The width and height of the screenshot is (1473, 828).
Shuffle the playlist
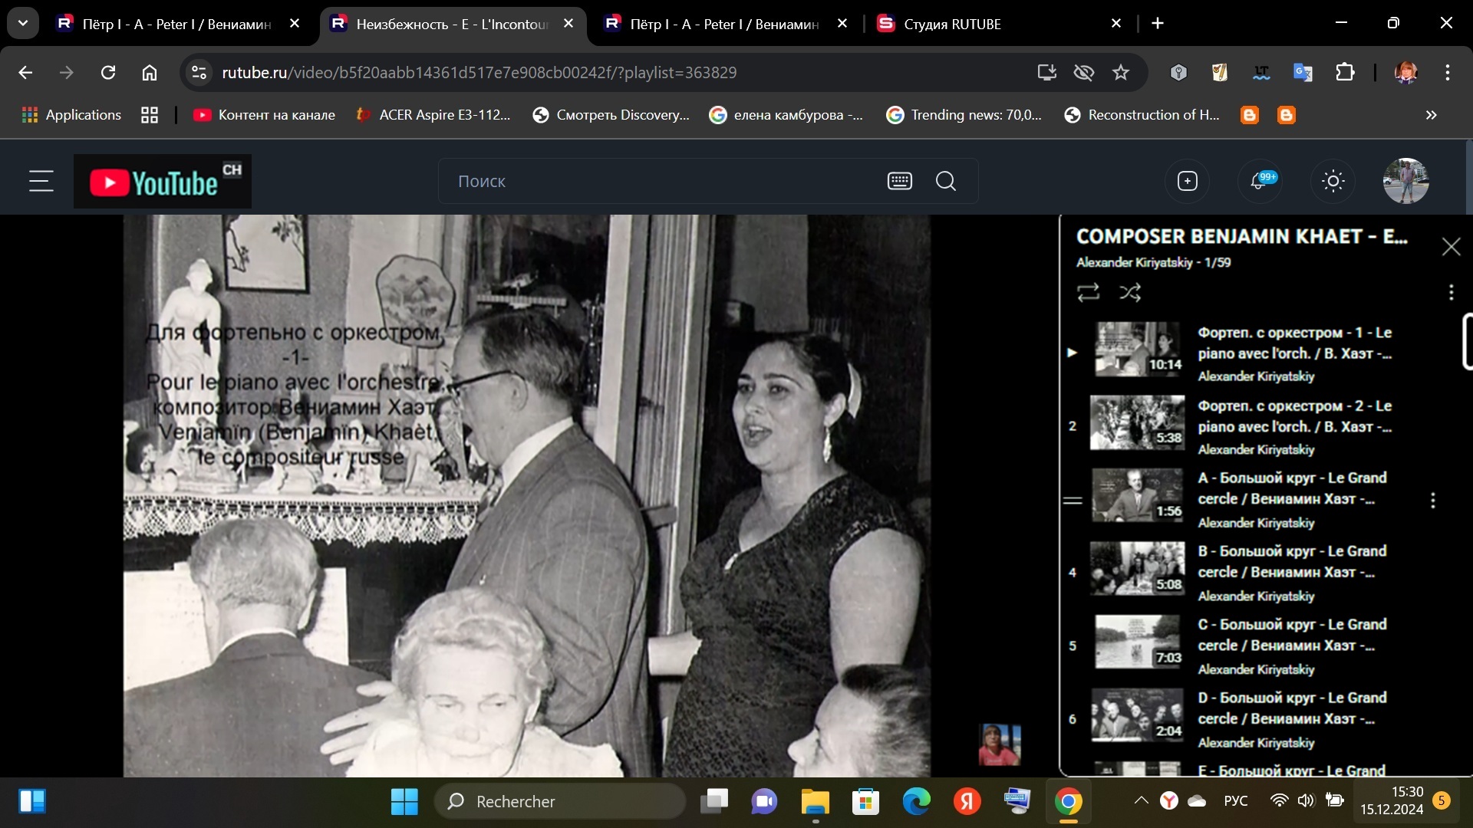[x=1130, y=292]
